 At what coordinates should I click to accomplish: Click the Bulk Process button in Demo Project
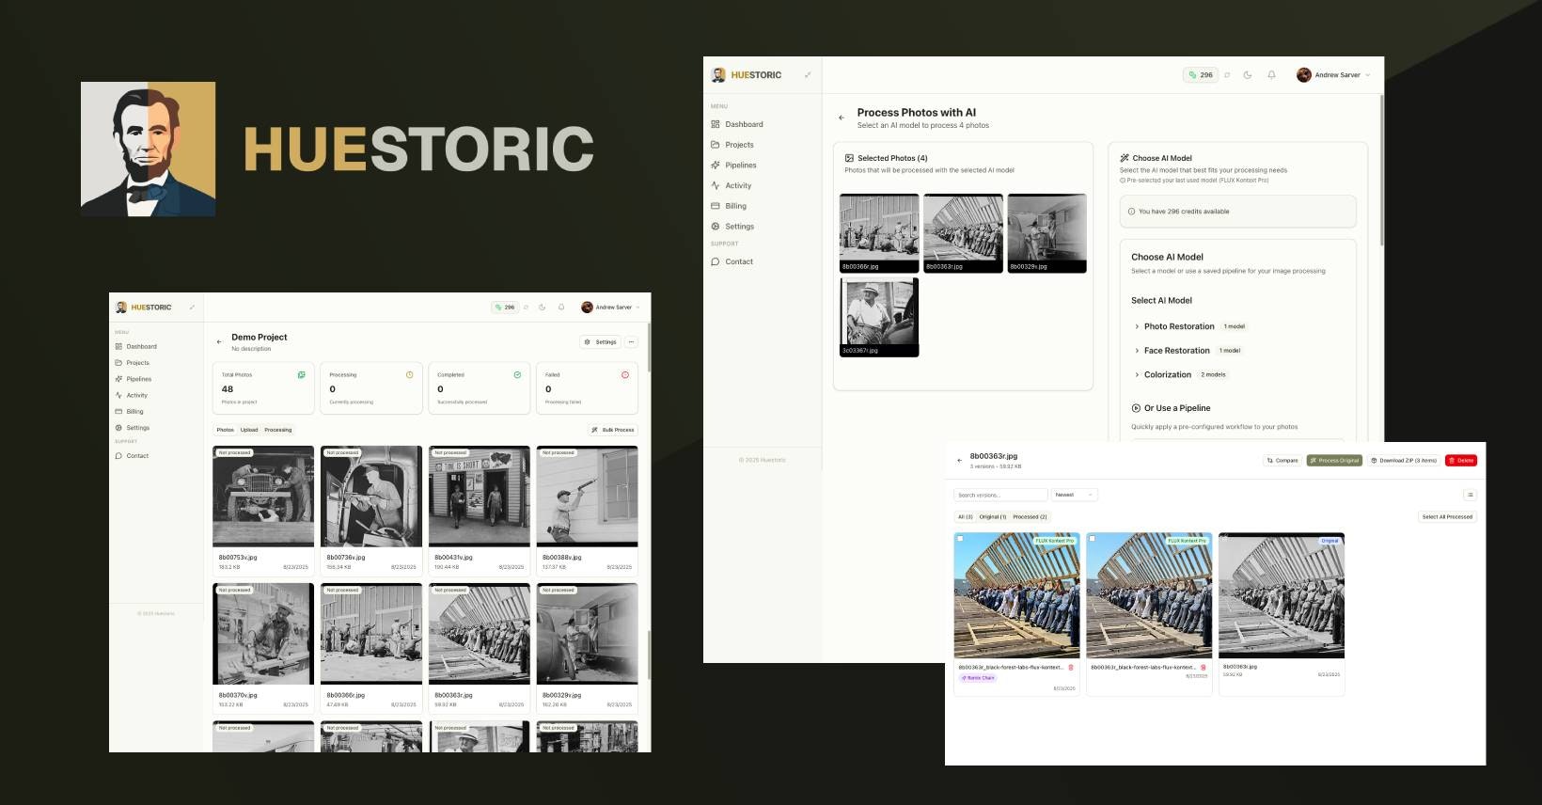[x=613, y=430]
